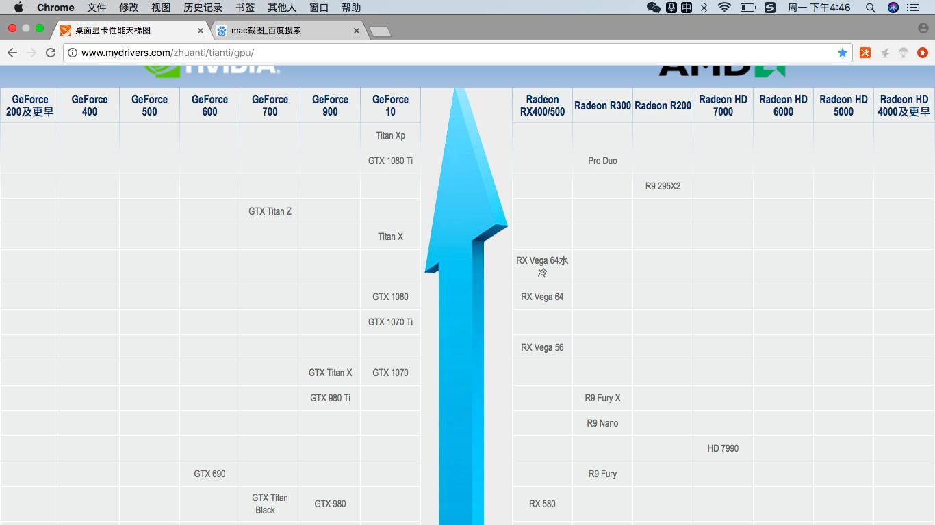
Task: Click the RX Vega 56 cell
Action: coord(542,347)
